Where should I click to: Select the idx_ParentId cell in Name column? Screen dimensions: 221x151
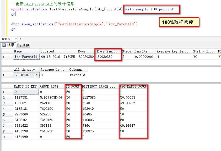point(26,57)
